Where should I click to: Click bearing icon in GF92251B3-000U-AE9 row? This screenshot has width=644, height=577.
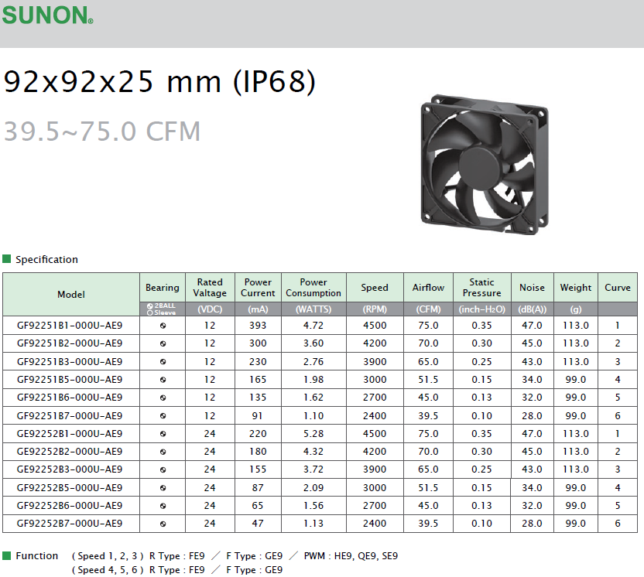[x=163, y=361]
